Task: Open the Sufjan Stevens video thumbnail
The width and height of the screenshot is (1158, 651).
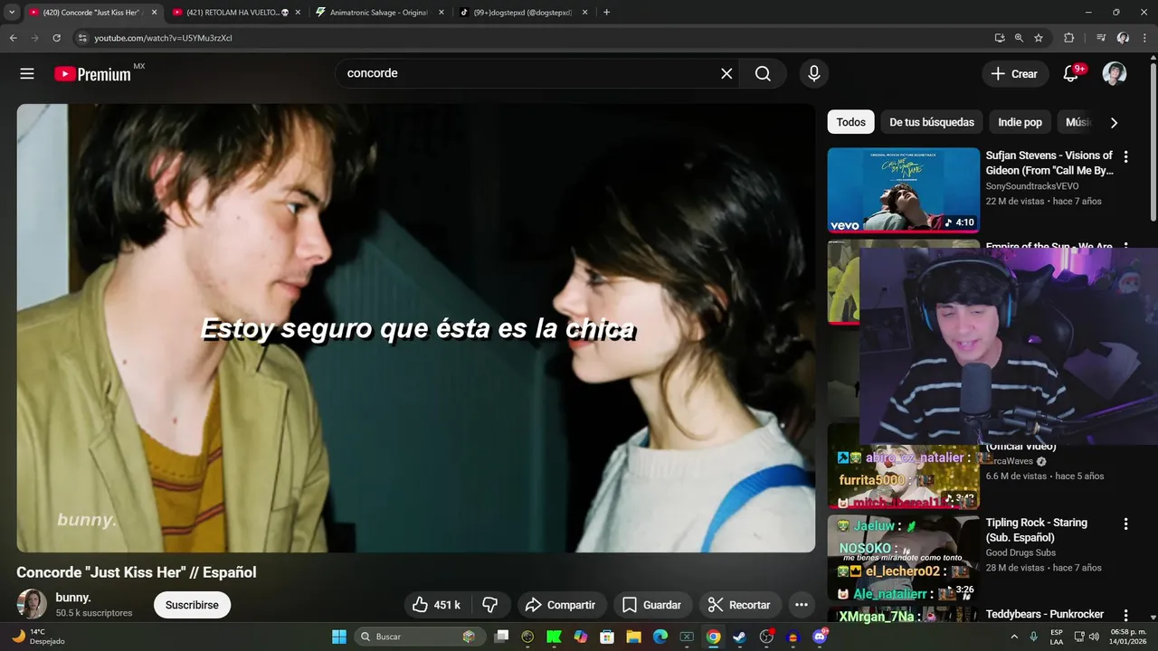Action: coord(903,190)
